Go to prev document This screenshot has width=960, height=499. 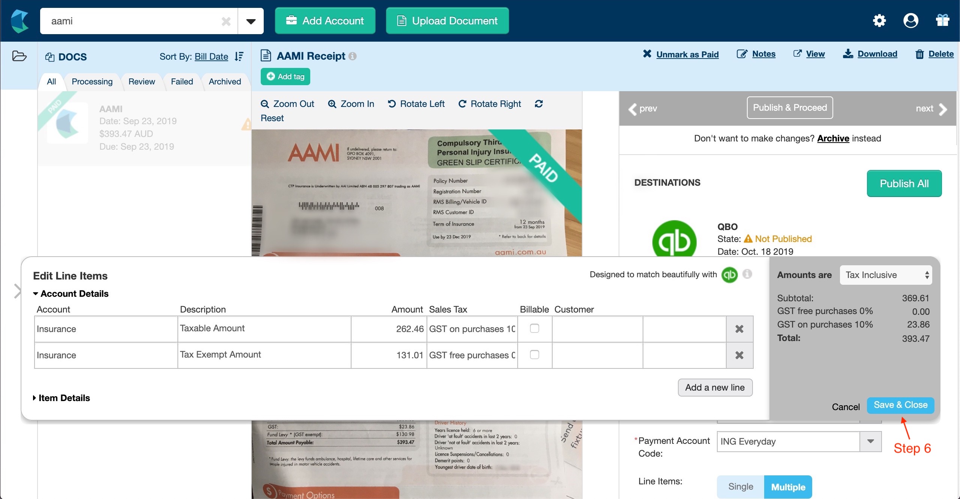click(x=643, y=109)
